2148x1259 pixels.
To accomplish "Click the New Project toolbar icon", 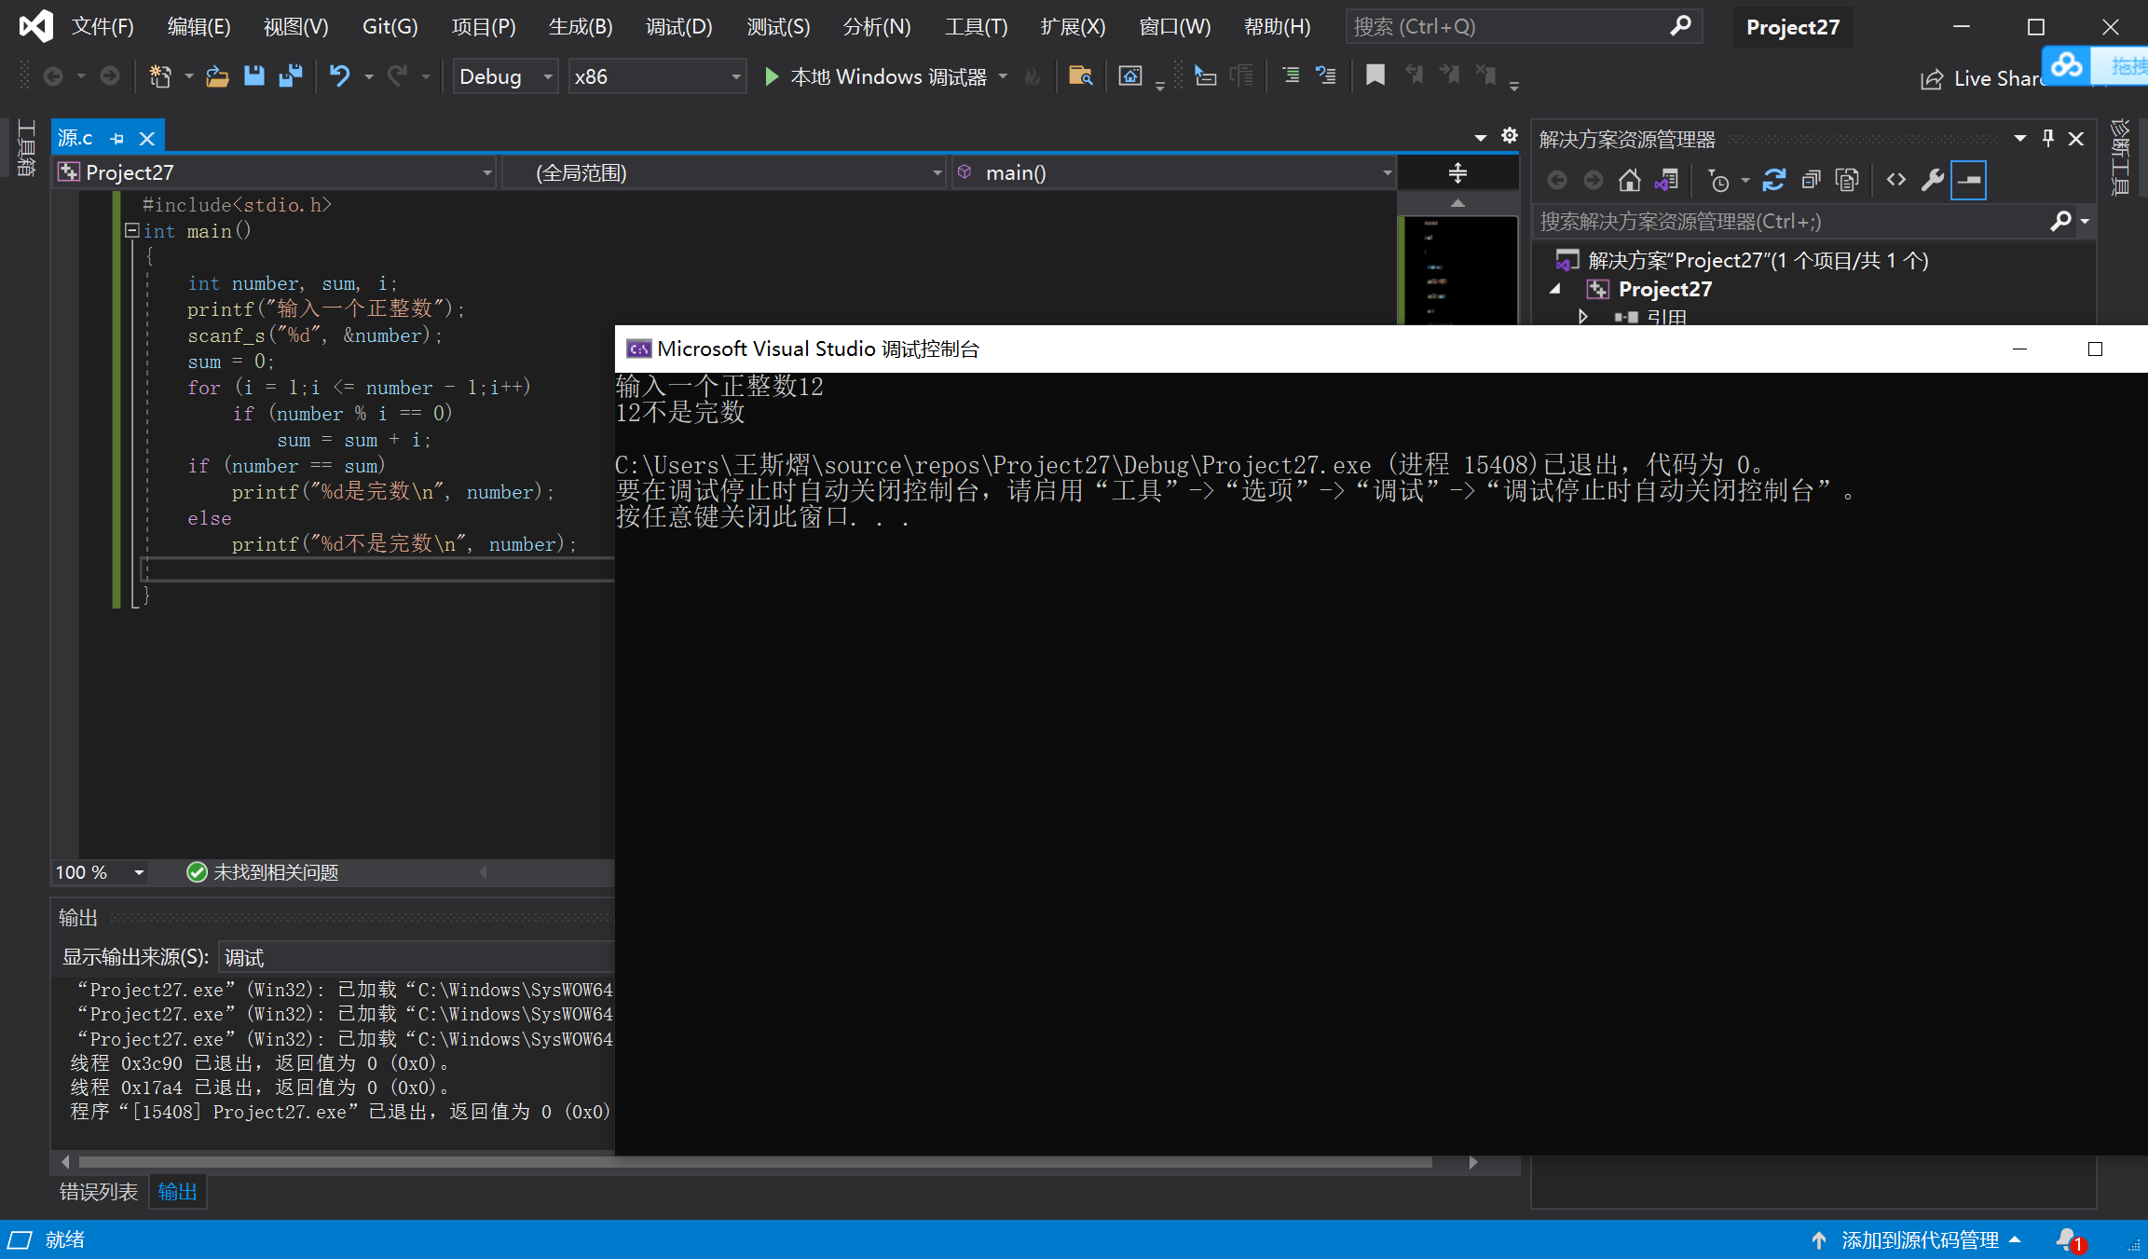I will click(160, 76).
